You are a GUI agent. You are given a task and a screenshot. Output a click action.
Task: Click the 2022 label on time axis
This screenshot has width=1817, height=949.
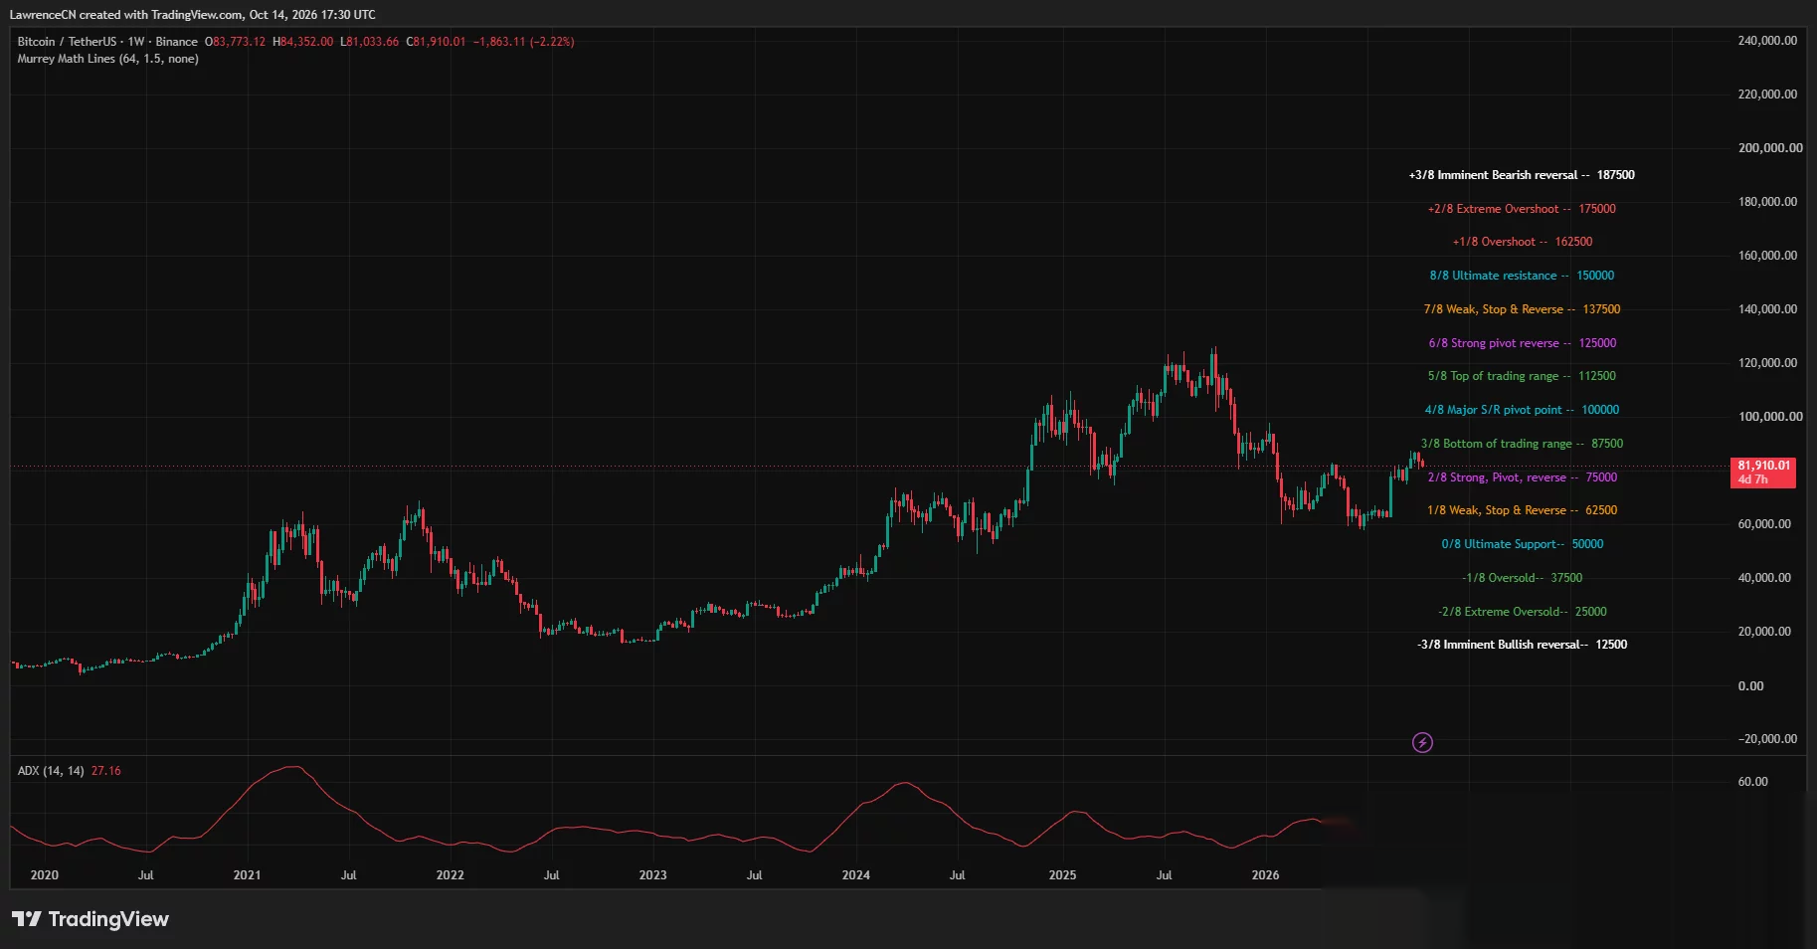click(450, 875)
